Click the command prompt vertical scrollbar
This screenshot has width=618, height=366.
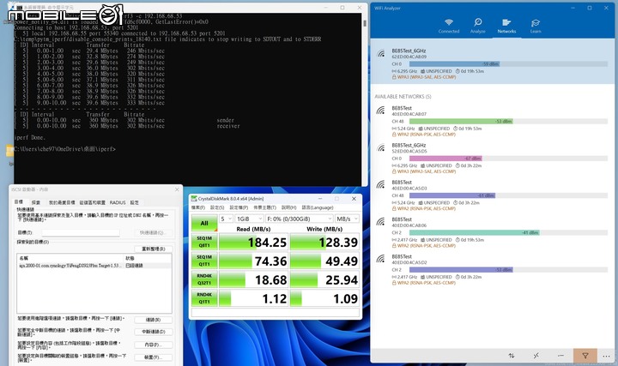click(x=365, y=99)
